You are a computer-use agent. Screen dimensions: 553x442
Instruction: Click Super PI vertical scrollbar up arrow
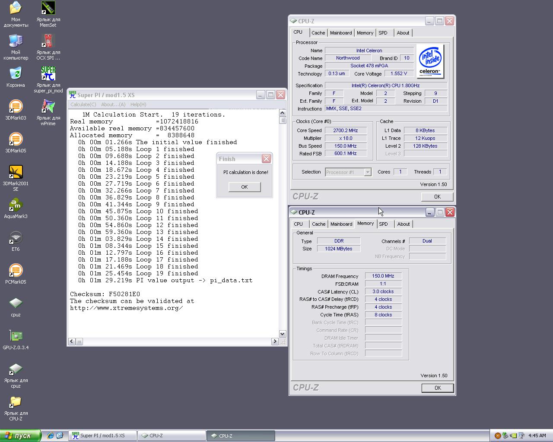click(283, 113)
